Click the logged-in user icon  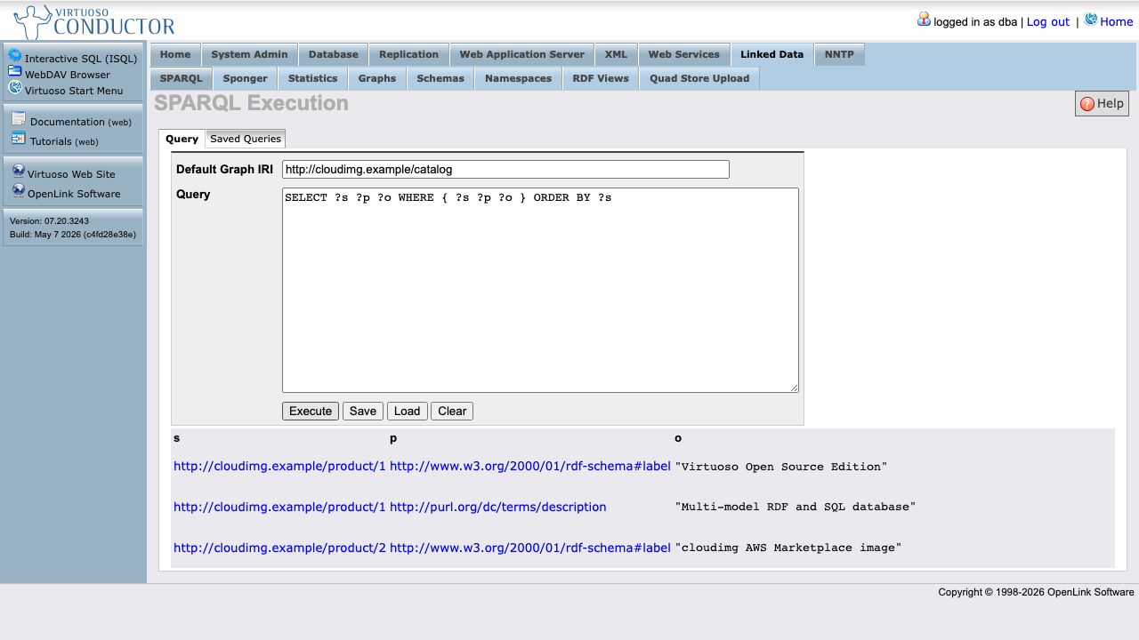924,19
